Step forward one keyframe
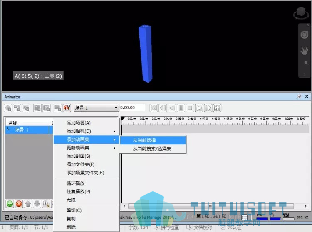Image resolution: width=312 pixels, height=232 pixels. (208, 108)
